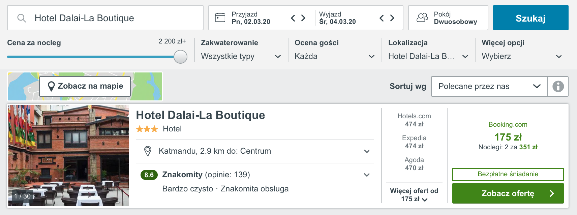
Task: Open Więcej opcji Wybierz dropdown
Action: click(x=522, y=56)
